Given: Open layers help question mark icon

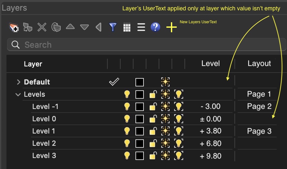Looking at the screenshot, I should point(155,27).
